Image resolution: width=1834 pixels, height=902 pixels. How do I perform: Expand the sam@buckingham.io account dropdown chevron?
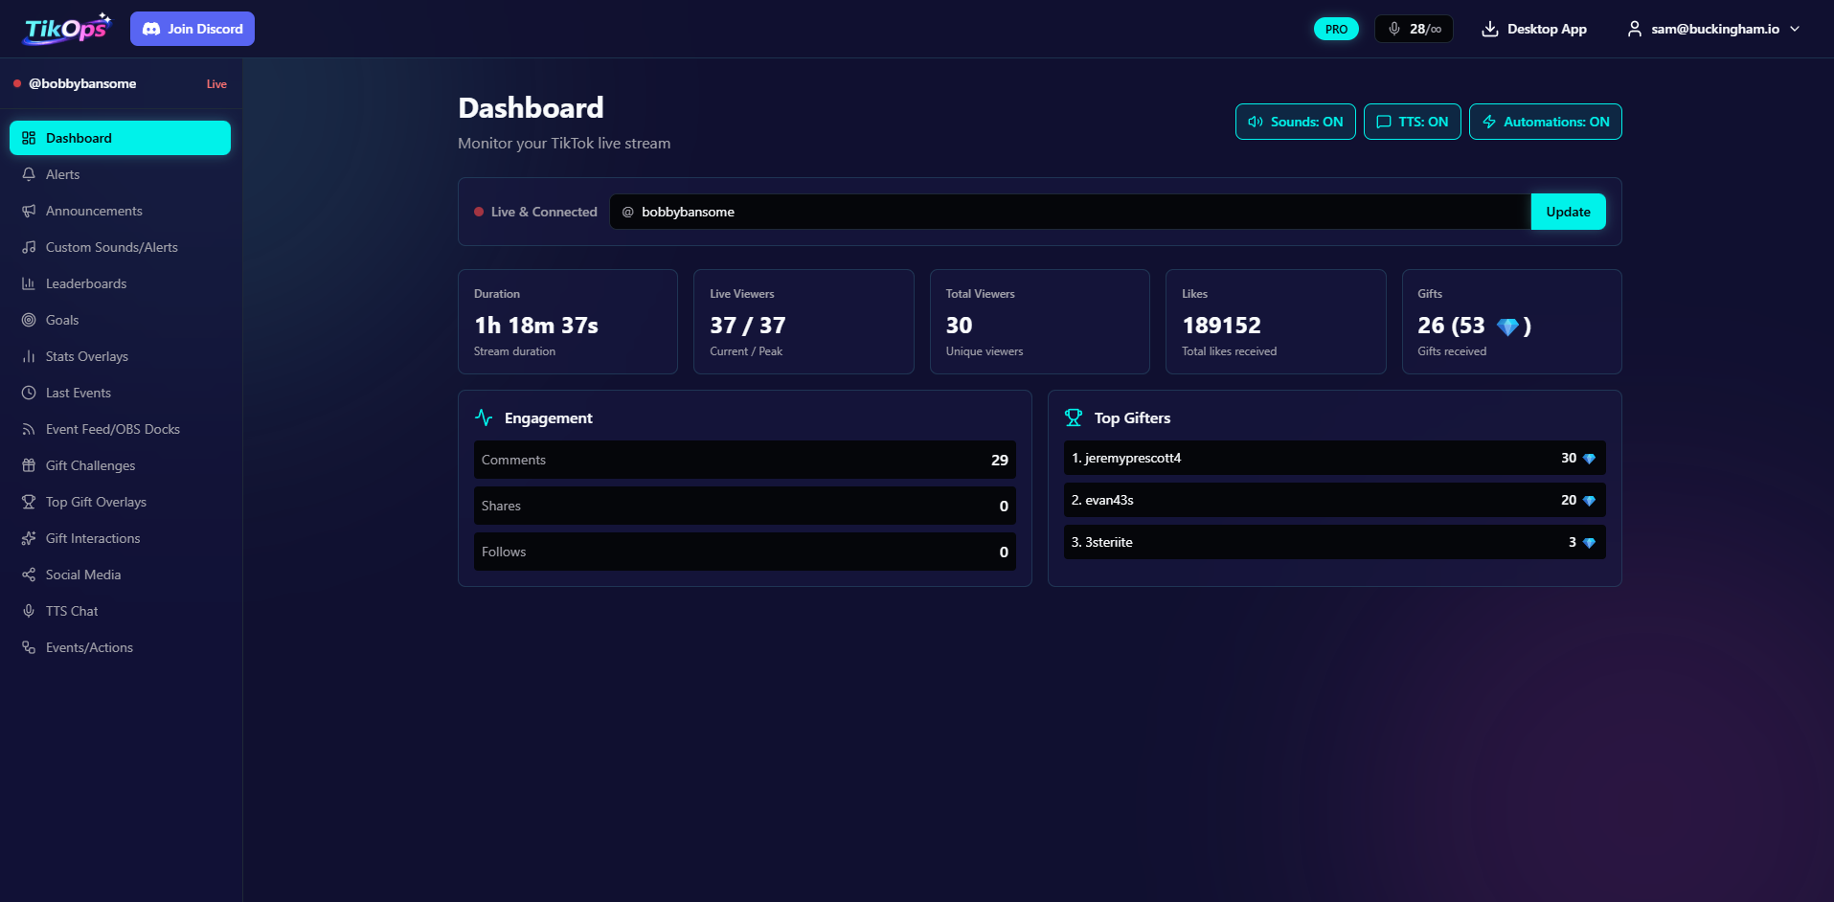1795,29
